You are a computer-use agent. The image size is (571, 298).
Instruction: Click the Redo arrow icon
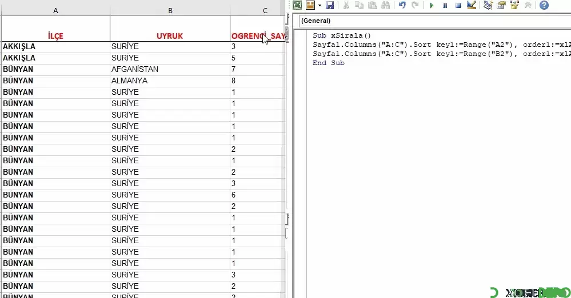(415, 5)
